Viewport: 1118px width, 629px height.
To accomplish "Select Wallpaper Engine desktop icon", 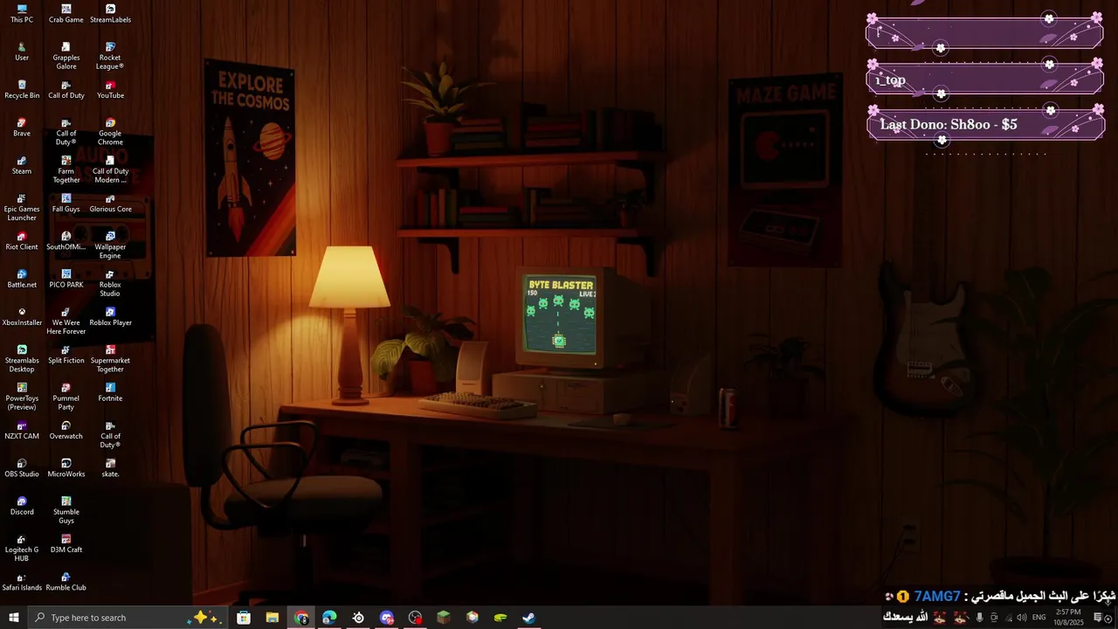I will 110,245.
